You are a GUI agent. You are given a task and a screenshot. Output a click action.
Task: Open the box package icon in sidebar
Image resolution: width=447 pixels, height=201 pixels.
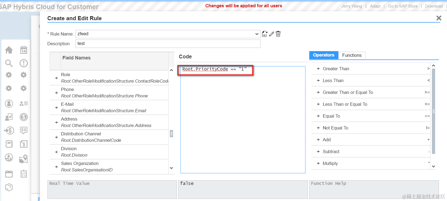(x=9, y=187)
